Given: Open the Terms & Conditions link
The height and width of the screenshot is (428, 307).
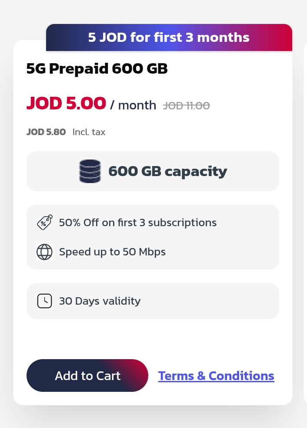Looking at the screenshot, I should 216,376.
